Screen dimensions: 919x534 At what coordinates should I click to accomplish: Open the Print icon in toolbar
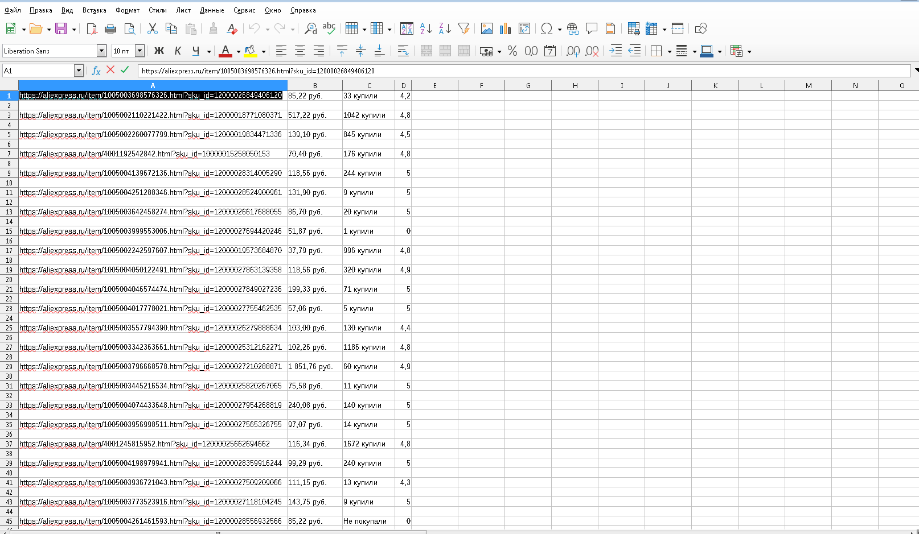pyautogui.click(x=110, y=28)
